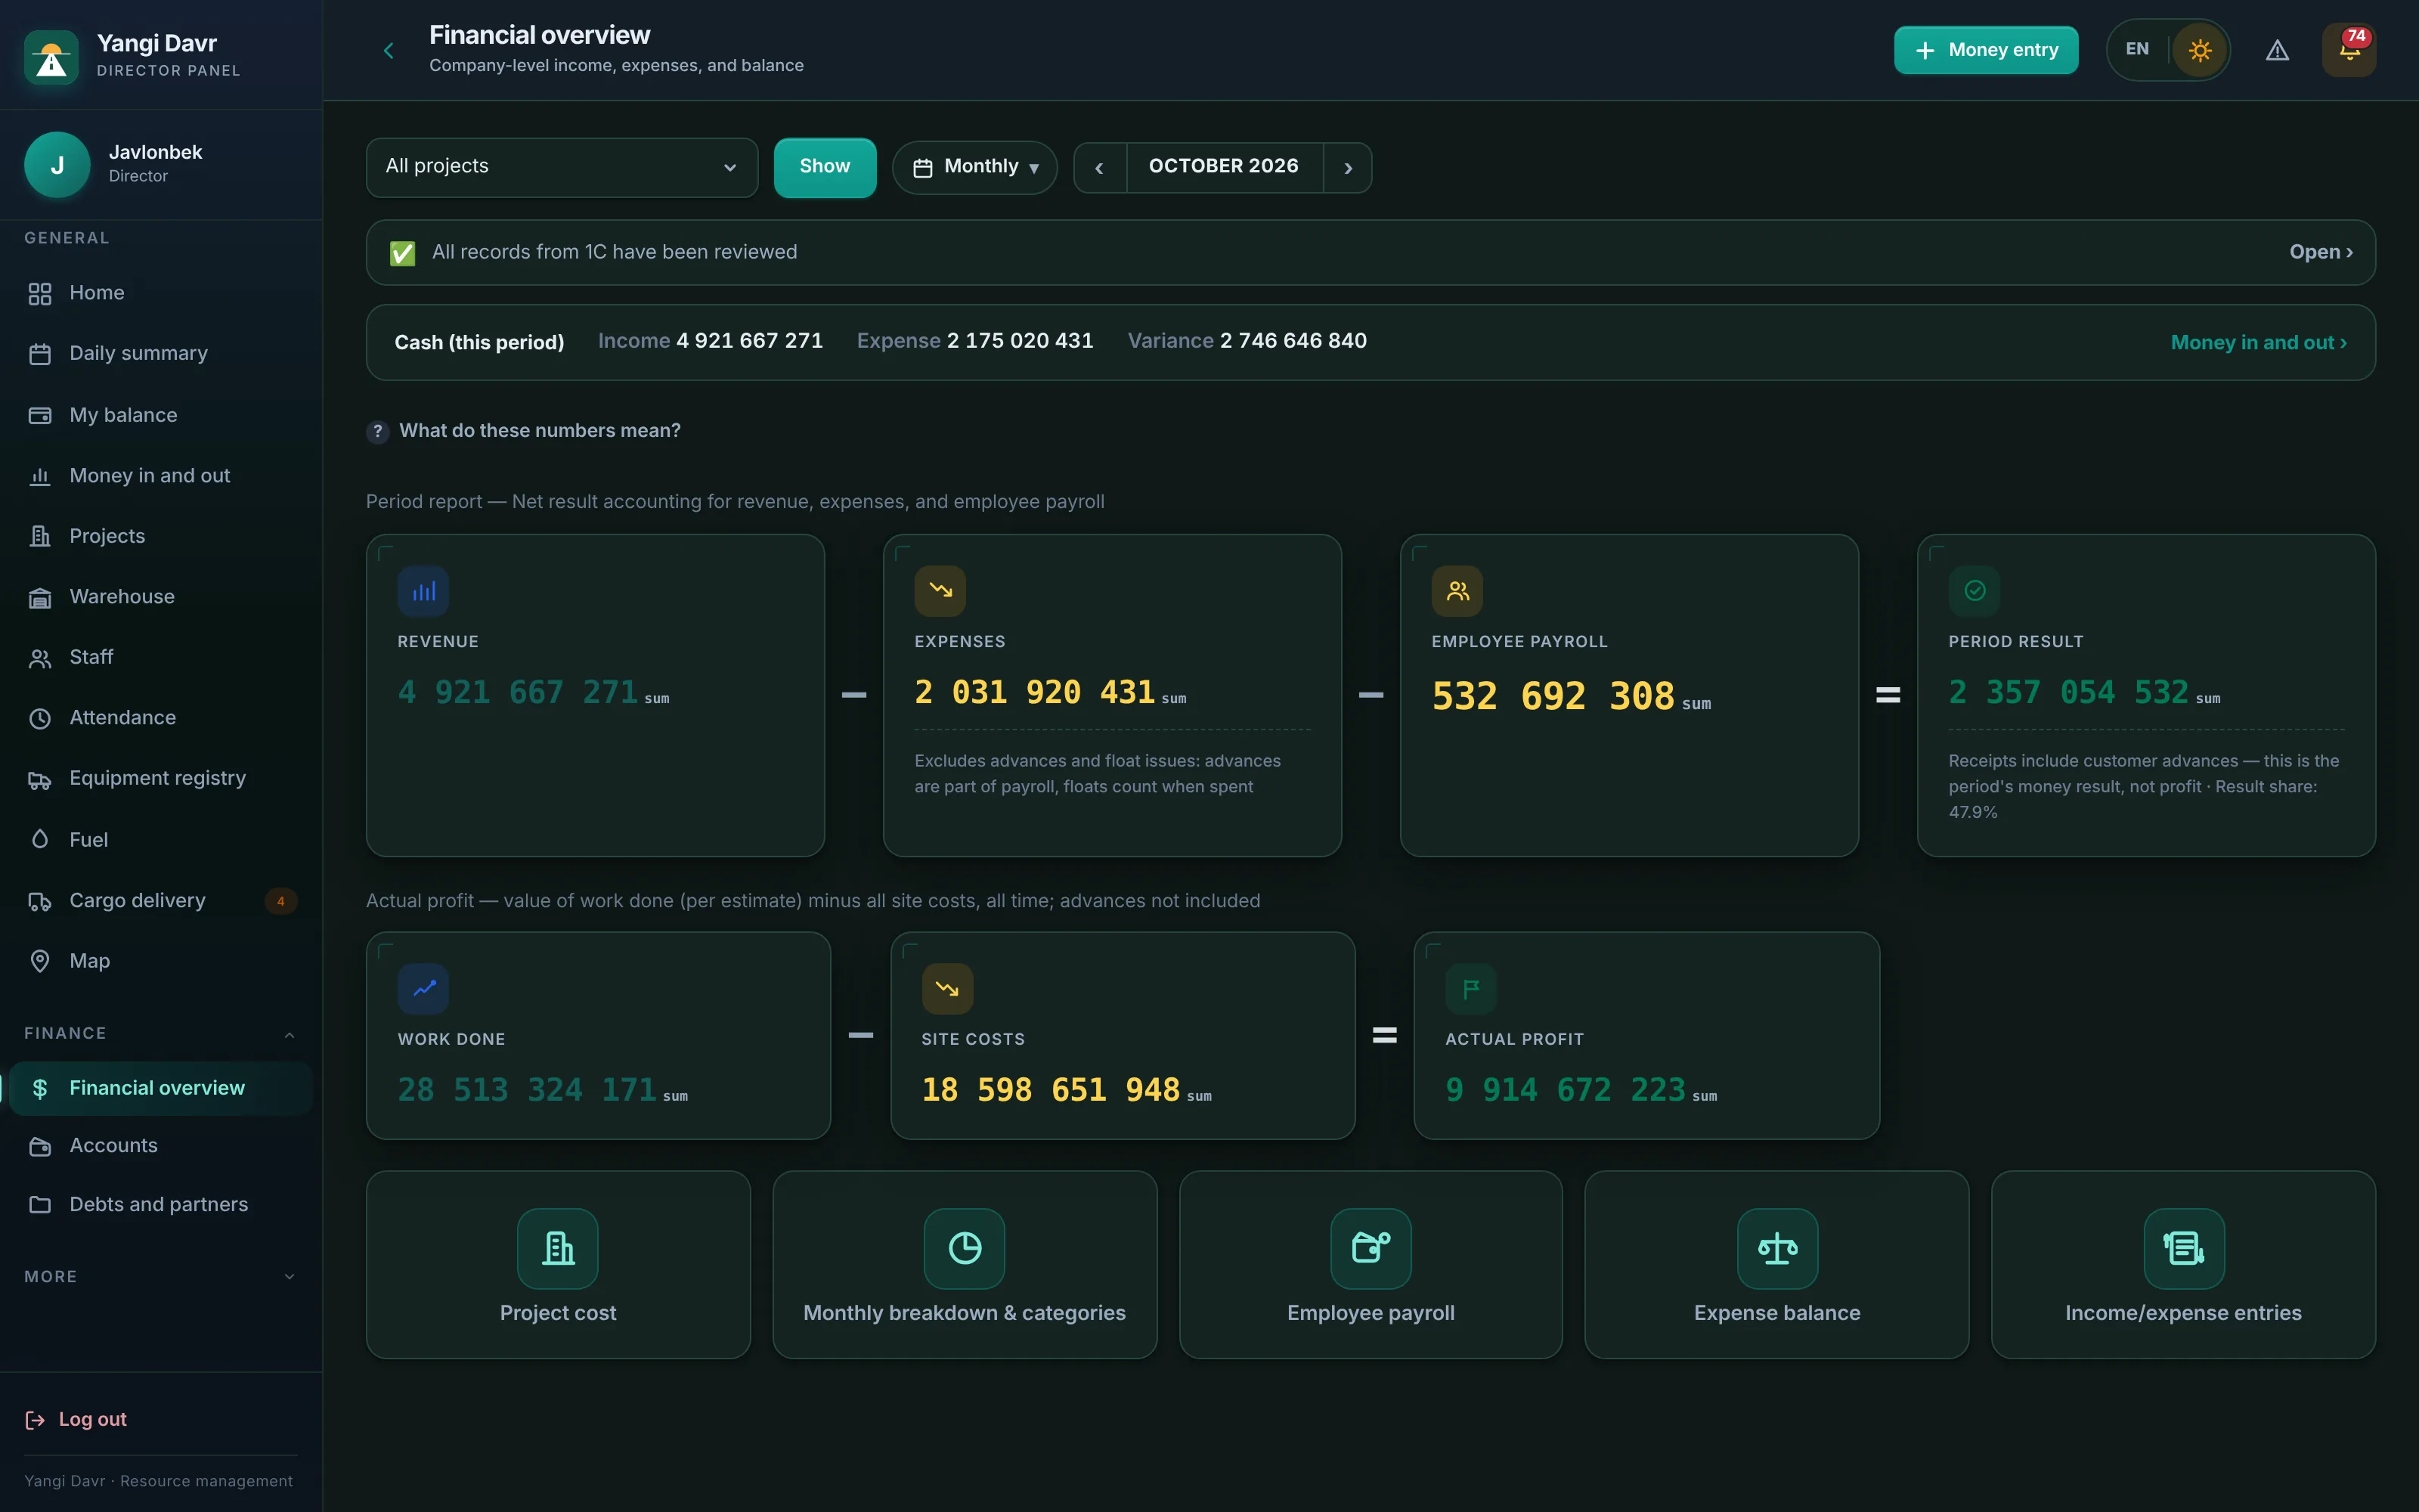Click What do these numbers mean?
This screenshot has height=1512, width=2419.
[x=540, y=431]
